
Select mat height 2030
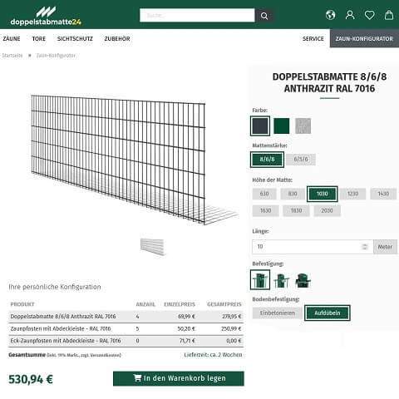tap(327, 210)
